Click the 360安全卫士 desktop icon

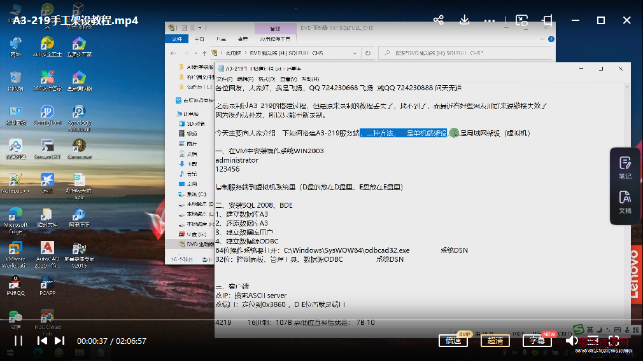point(47,46)
